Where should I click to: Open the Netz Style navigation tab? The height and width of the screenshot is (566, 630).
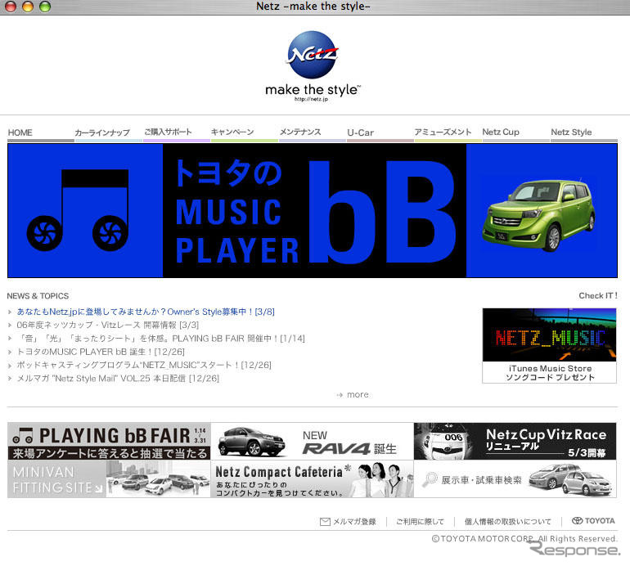coord(571,132)
